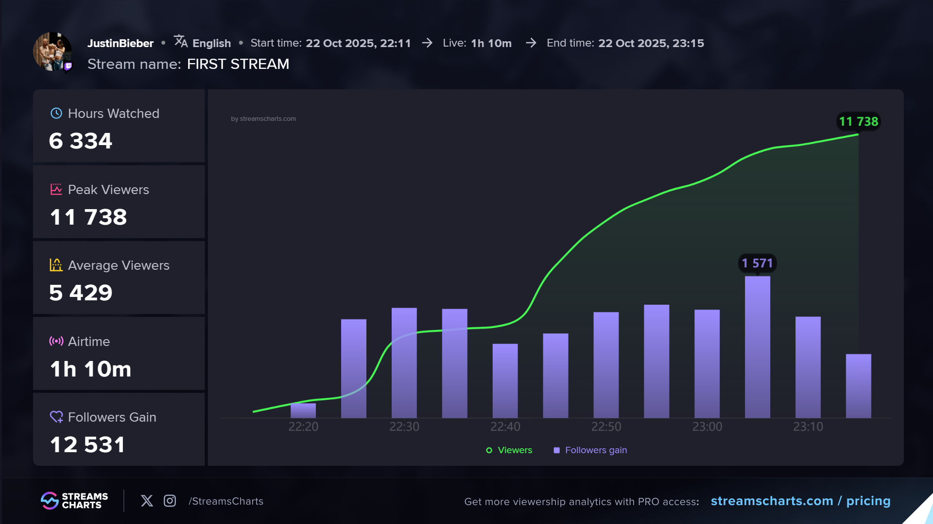
Task: Click the Streams Charts logo
Action: point(74,501)
